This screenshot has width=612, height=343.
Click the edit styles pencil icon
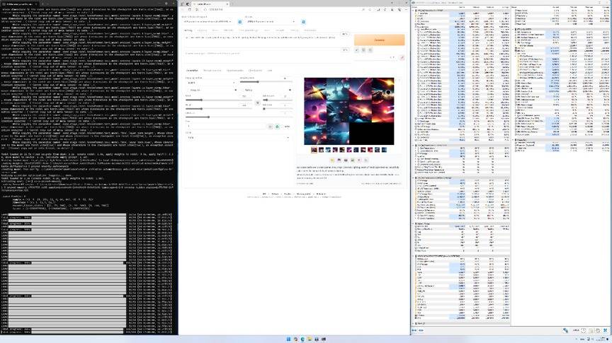tap(402, 57)
